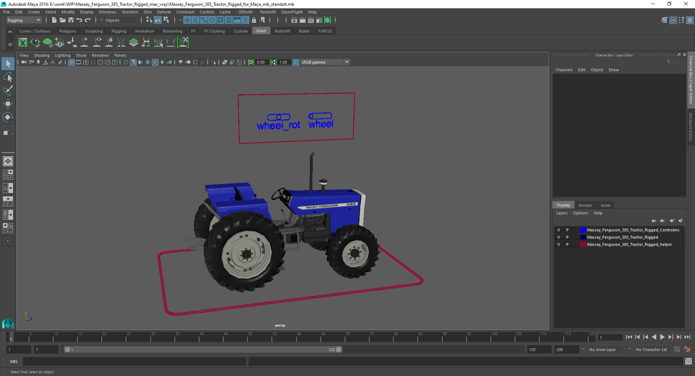
Task: Toggle auto keyframe button
Action: (x=677, y=350)
